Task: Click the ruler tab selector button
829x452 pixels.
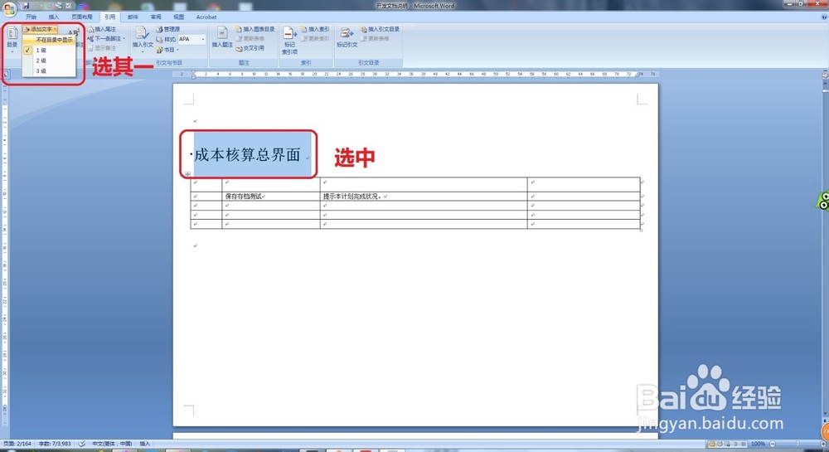Action: [6, 75]
